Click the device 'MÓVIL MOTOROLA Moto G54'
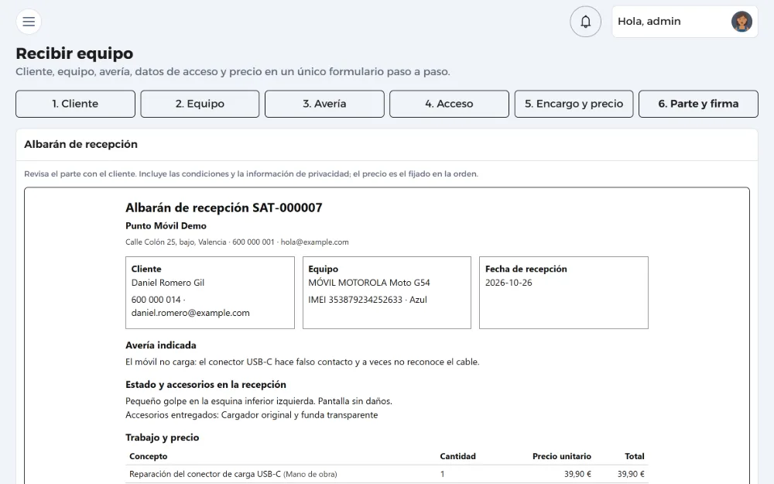 (369, 283)
